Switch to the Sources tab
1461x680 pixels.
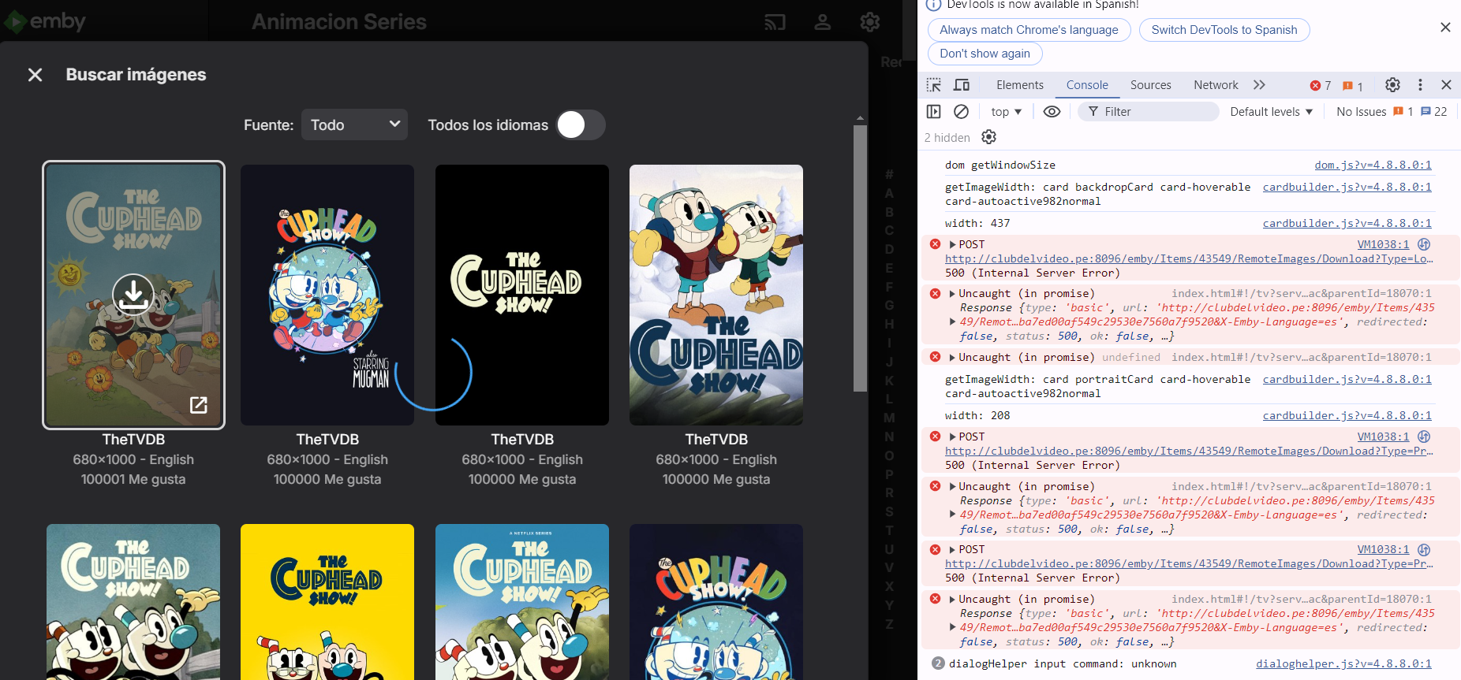[x=1150, y=85]
